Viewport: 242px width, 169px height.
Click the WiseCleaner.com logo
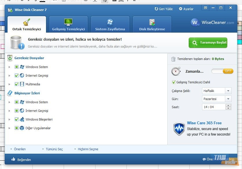point(212,22)
